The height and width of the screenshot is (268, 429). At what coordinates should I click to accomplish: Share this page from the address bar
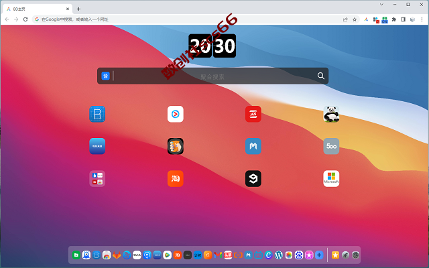pos(345,19)
